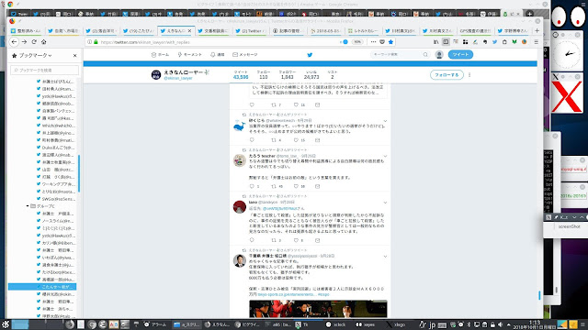Close the active えきなん tab
The width and height of the screenshot is (588, 330).
tap(190, 30)
